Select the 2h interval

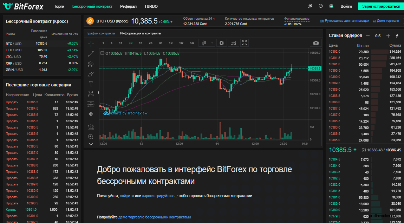coord(151,43)
